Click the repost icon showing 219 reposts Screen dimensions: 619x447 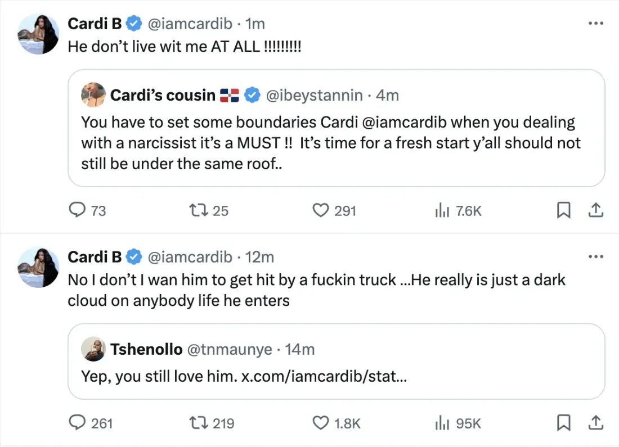(x=198, y=423)
